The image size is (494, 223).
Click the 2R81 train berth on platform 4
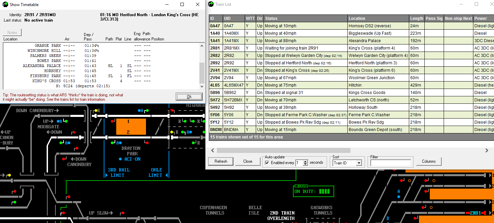(x=475, y=213)
